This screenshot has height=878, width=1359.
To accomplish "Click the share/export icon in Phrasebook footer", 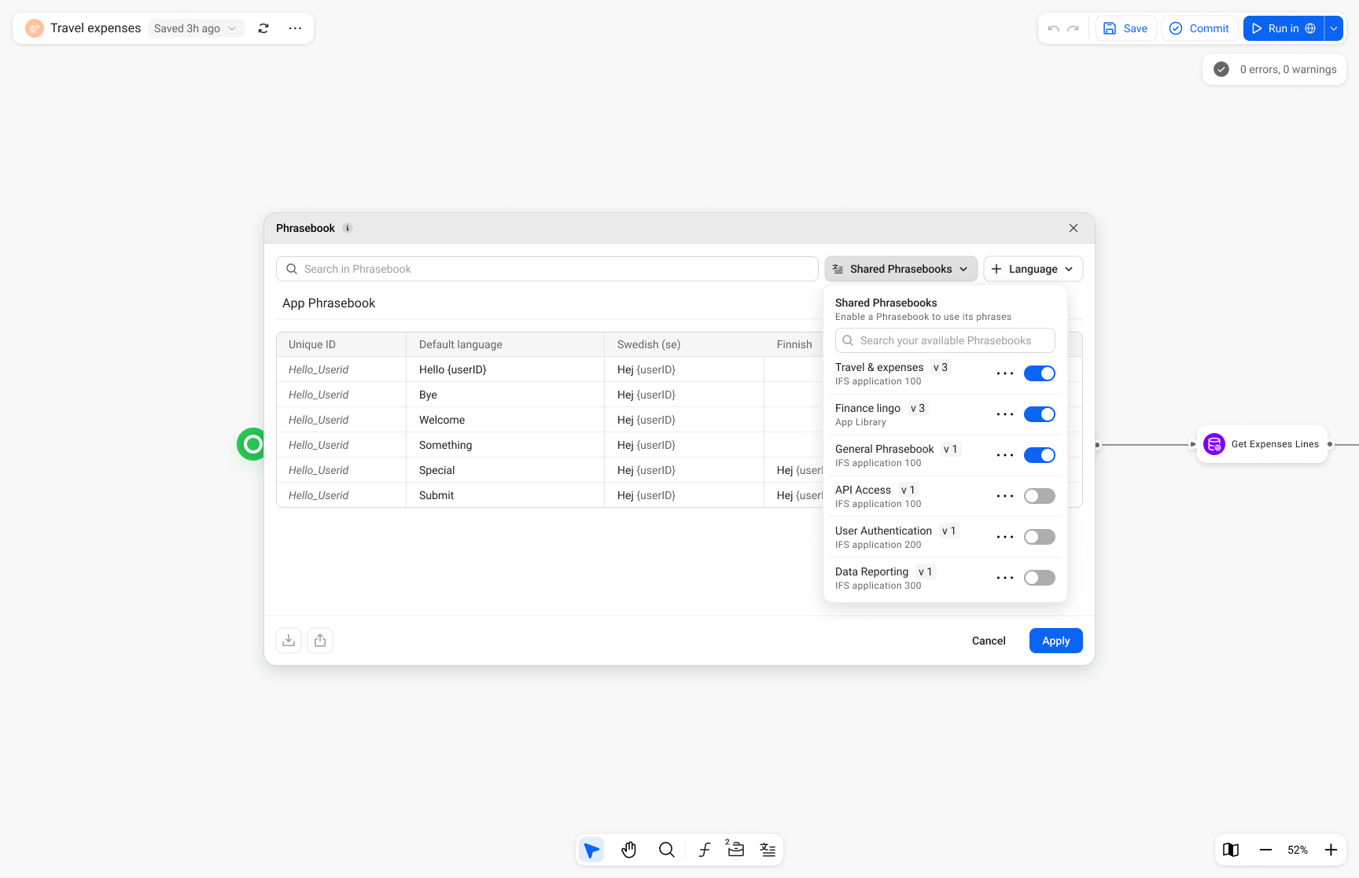I will (320, 641).
